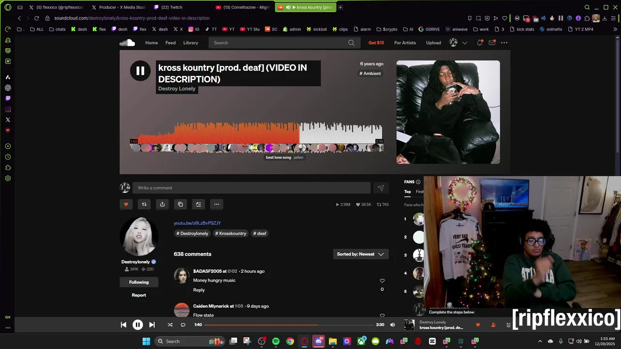Skip to the previous track in the player bar

(123, 325)
